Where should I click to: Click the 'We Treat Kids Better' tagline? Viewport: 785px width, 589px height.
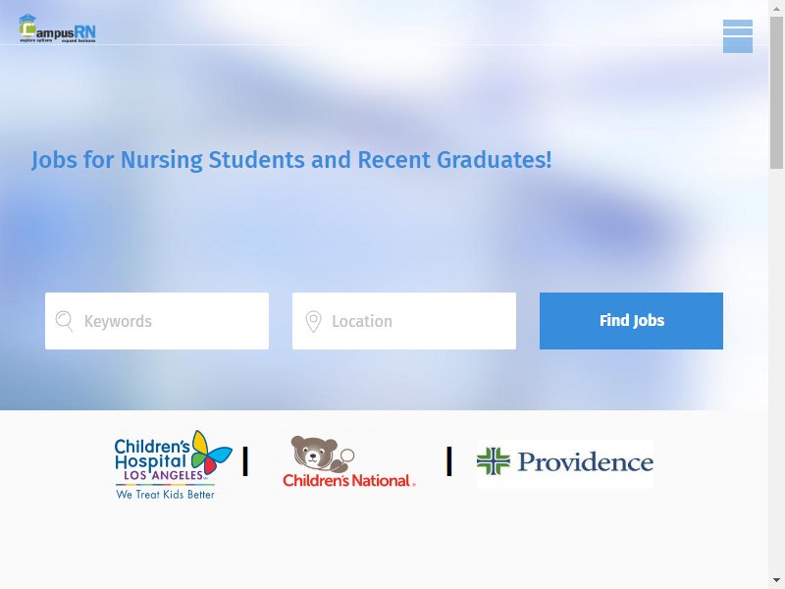point(165,495)
